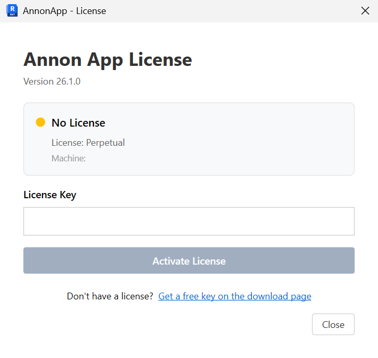Click the "Annon App License" heading
The width and height of the screenshot is (378, 358).
click(x=107, y=60)
